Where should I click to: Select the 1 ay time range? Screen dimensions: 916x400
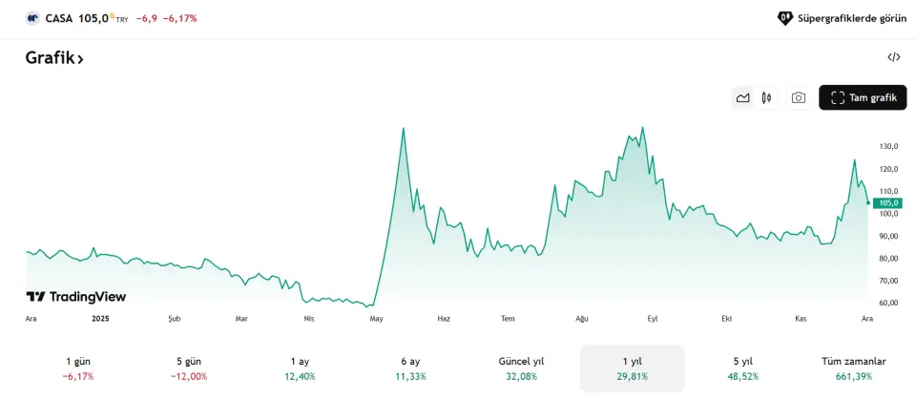point(300,368)
